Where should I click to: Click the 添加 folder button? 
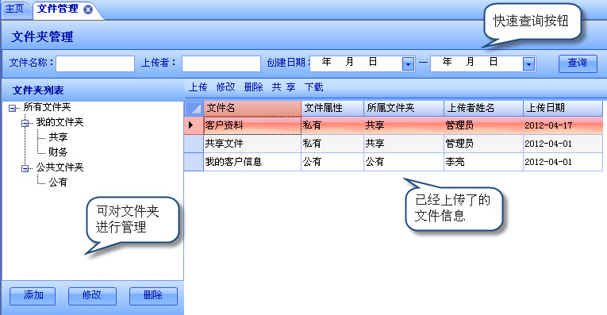tap(33, 296)
